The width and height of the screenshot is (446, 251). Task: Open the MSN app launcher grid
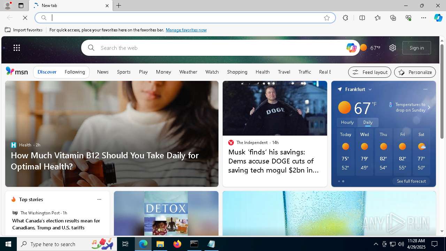[17, 48]
